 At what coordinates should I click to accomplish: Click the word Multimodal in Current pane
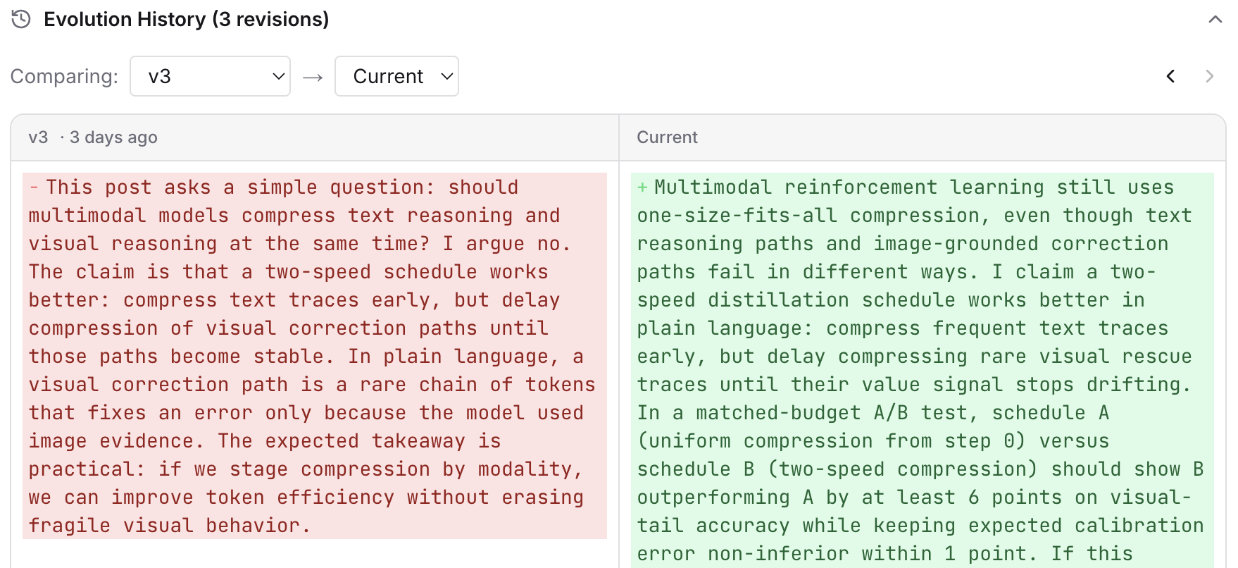click(713, 187)
